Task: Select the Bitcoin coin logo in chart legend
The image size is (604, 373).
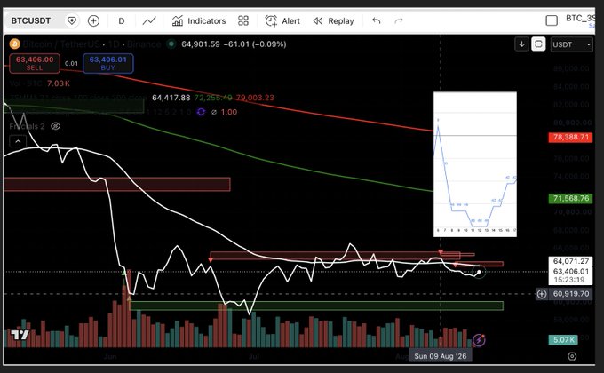Action: pos(14,44)
